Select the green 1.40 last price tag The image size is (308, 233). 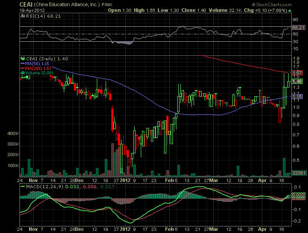pyautogui.click(x=297, y=81)
